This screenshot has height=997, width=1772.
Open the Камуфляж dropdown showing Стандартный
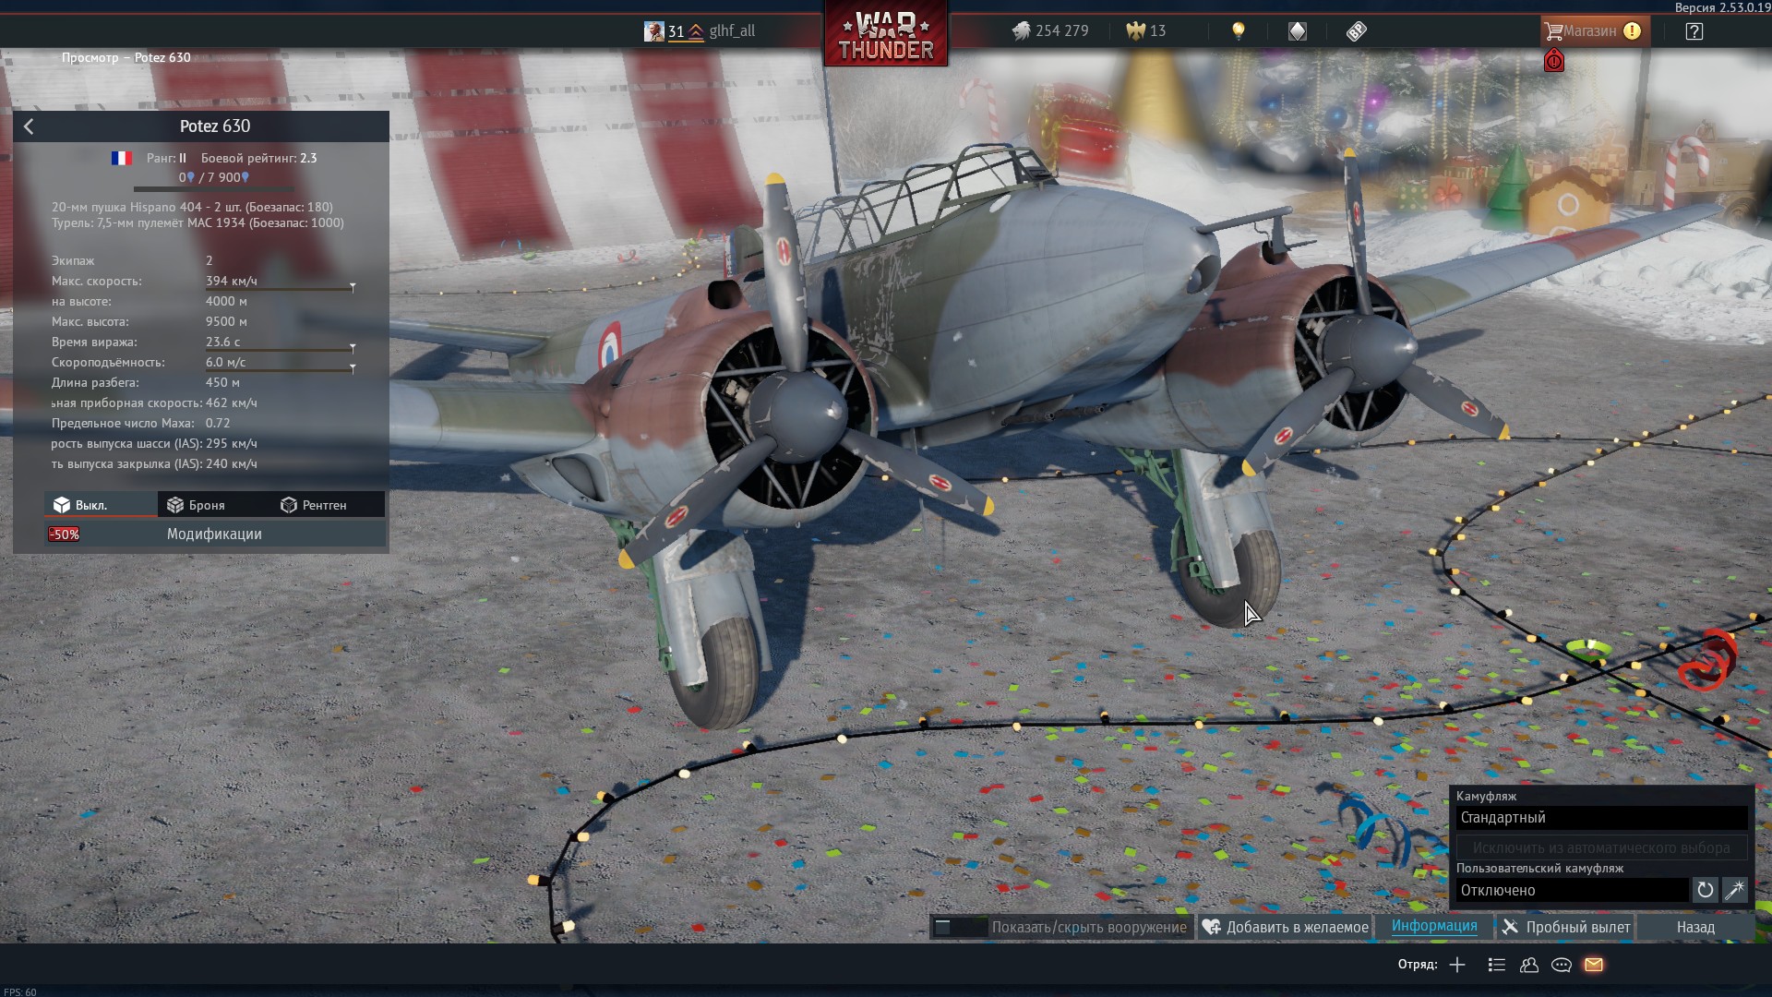tap(1601, 818)
